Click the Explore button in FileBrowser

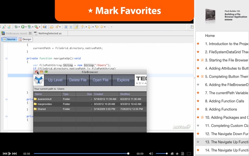(123, 80)
